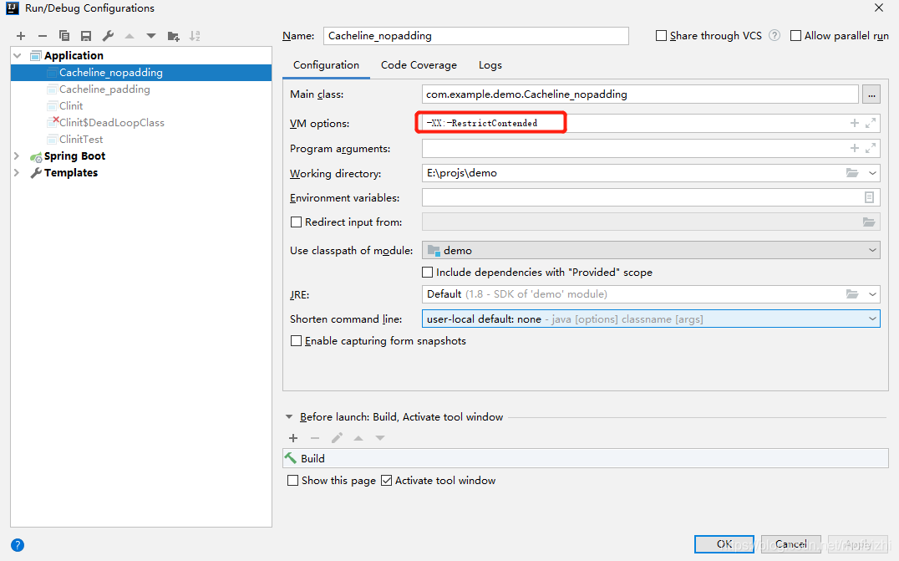This screenshot has width=899, height=561.
Task: Expand the Templates tree node
Action: tap(18, 173)
